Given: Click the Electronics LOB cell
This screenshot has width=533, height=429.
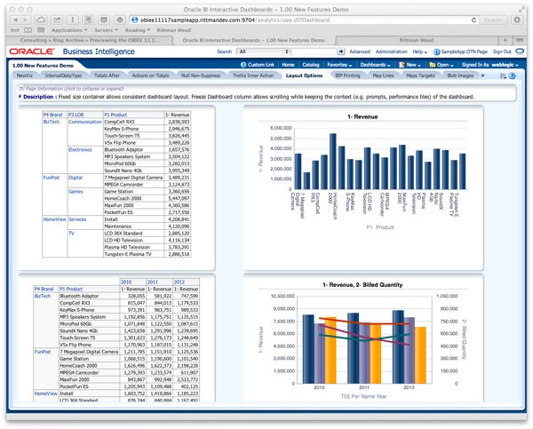Looking at the screenshot, I should (x=80, y=149).
